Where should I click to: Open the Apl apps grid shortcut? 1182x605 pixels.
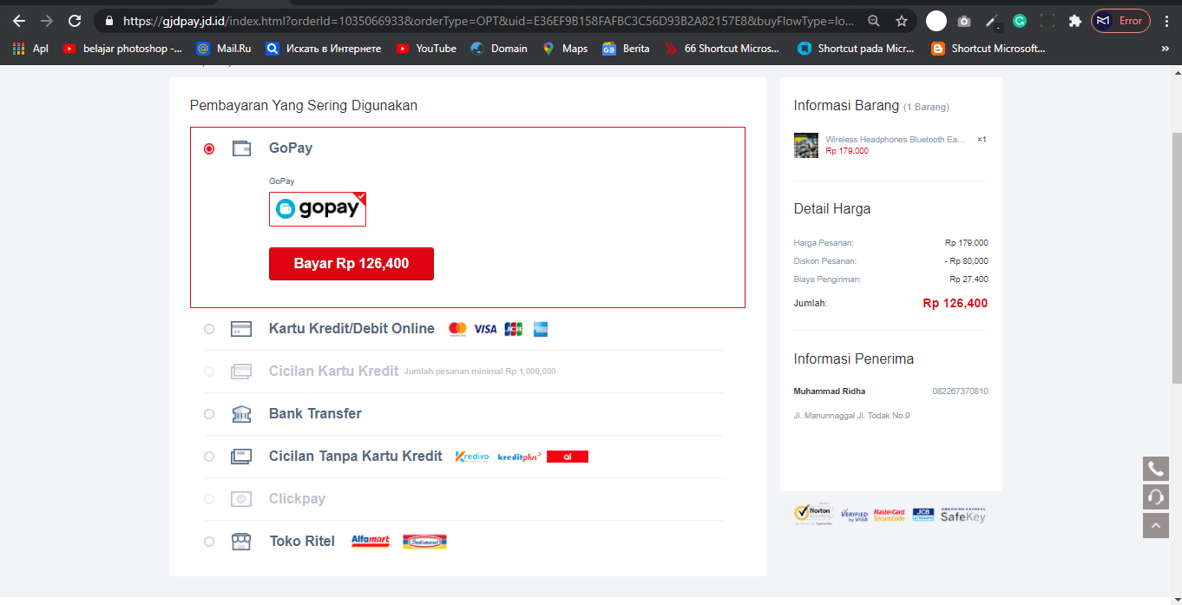point(30,49)
